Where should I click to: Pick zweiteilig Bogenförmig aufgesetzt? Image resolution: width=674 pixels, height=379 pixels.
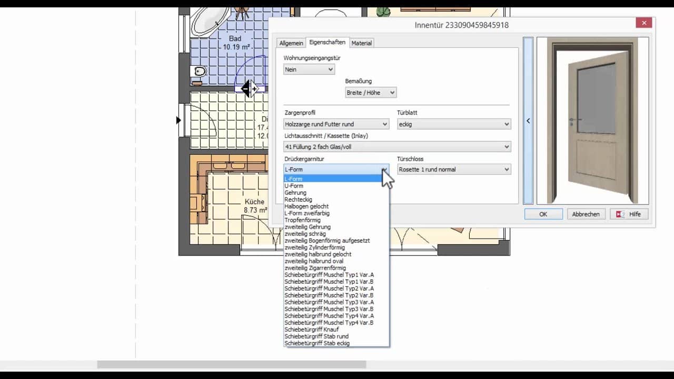(336, 241)
